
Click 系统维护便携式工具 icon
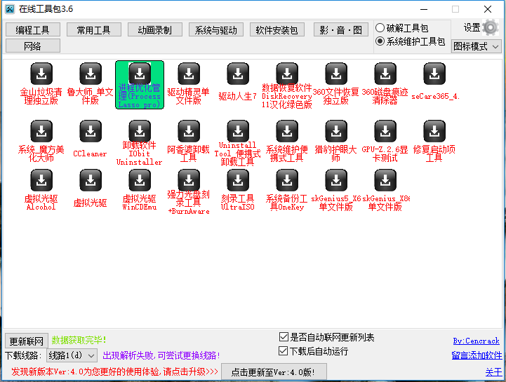click(287, 131)
